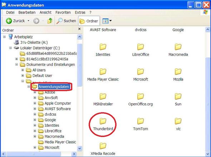Open the Extras menu
Viewport: 211px width, 157px height.
point(80,12)
